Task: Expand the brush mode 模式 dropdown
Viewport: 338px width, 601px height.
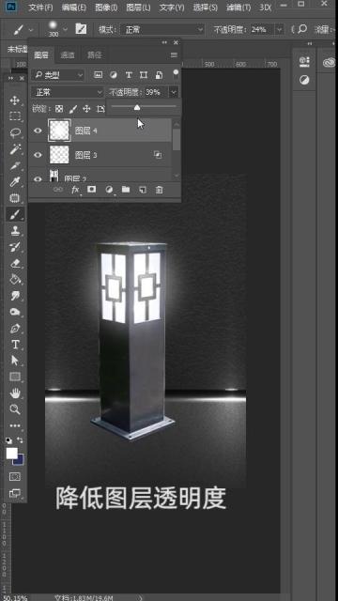Action: [x=162, y=29]
